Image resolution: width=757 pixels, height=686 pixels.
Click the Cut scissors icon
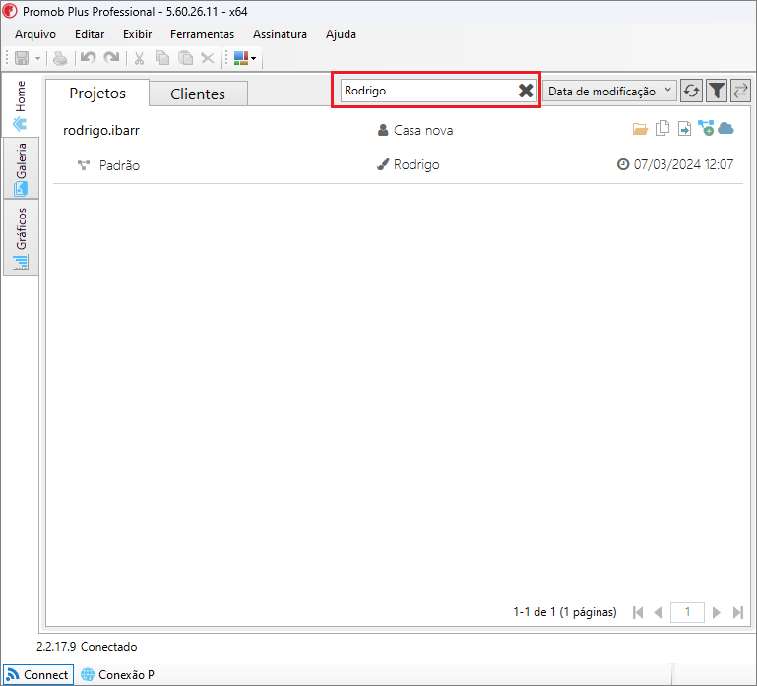coord(140,58)
